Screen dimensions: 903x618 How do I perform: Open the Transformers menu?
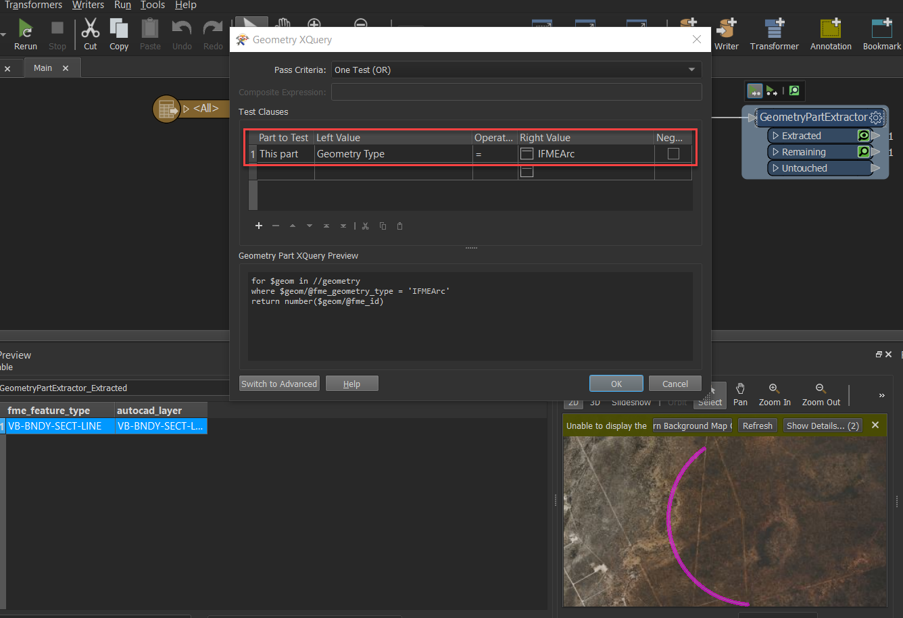click(33, 5)
